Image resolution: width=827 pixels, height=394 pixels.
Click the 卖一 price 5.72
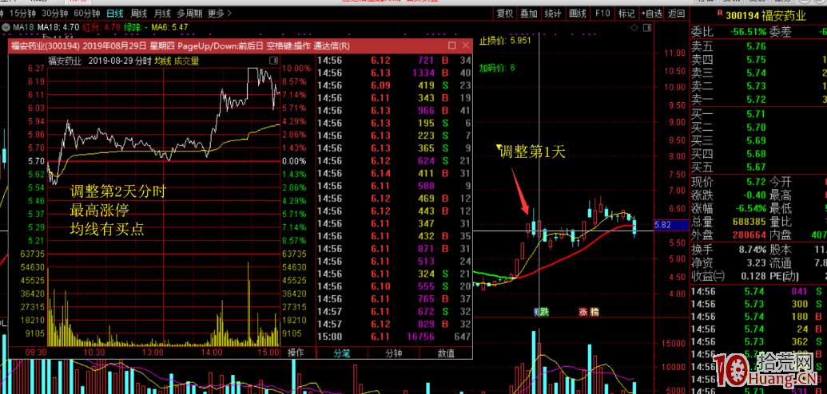(756, 99)
